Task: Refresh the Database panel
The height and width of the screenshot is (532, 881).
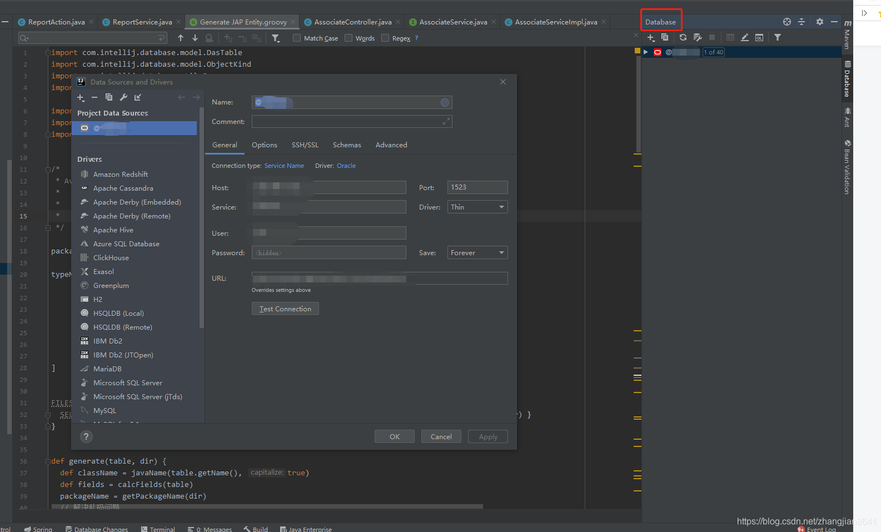Action: [683, 37]
